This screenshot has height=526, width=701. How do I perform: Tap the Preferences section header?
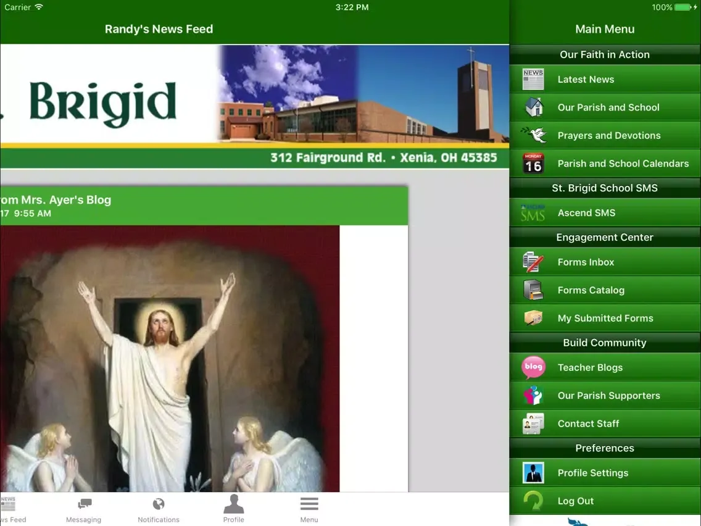605,448
